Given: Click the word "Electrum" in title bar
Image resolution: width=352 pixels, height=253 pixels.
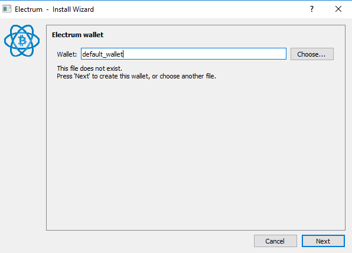Looking at the screenshot, I should 28,9.
